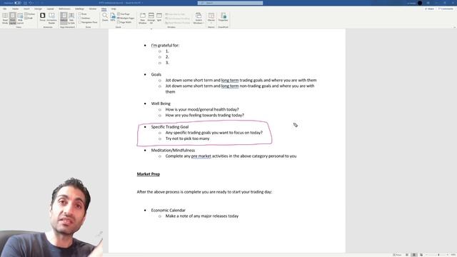This screenshot has height=257, width=457.
Task: Select Read Mode icon in status bar
Action: [407, 255]
